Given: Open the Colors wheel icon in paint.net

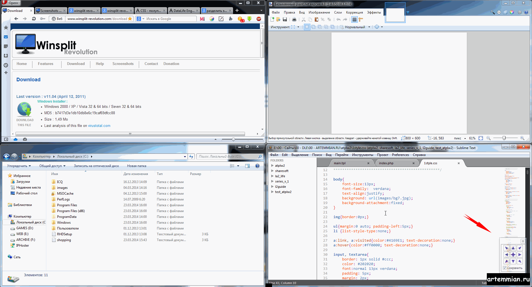Looking at the screenshot, I should tap(512, 12).
